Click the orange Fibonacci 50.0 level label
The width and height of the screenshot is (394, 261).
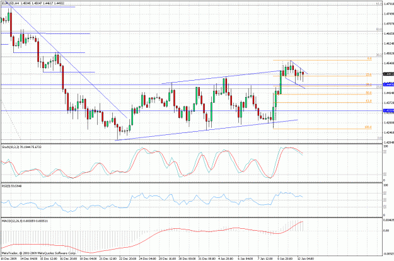pos(369,93)
